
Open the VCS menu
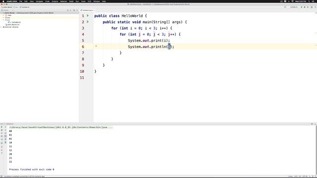[x=89, y=1]
